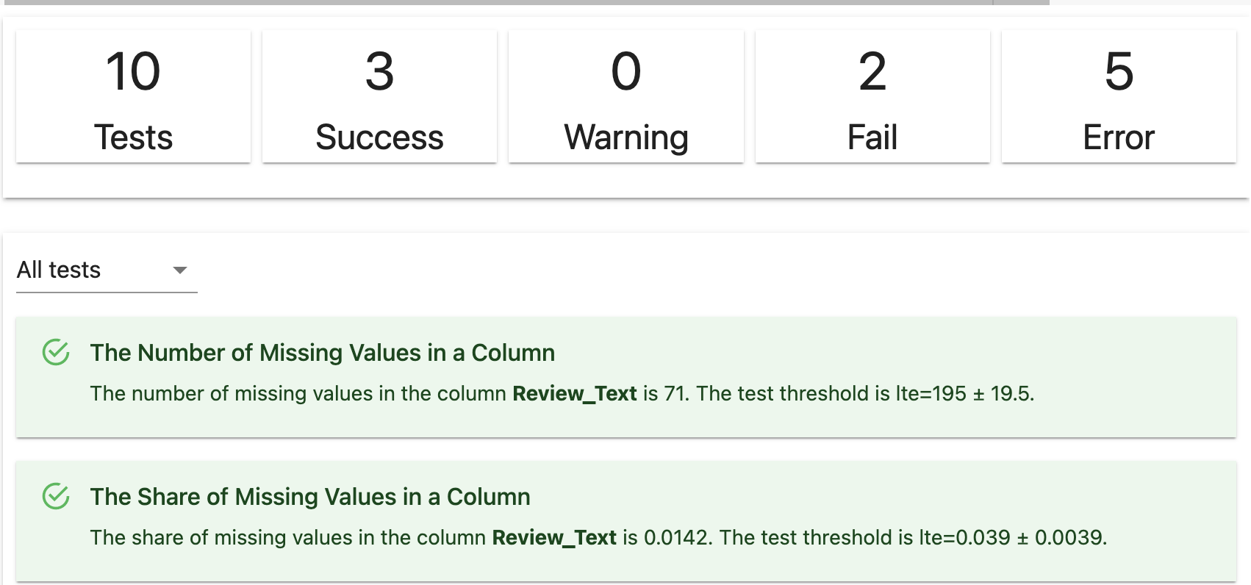Select the bold Review_Text column name in first test

575,393
